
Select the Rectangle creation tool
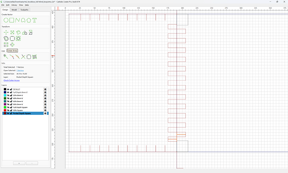(12, 20)
